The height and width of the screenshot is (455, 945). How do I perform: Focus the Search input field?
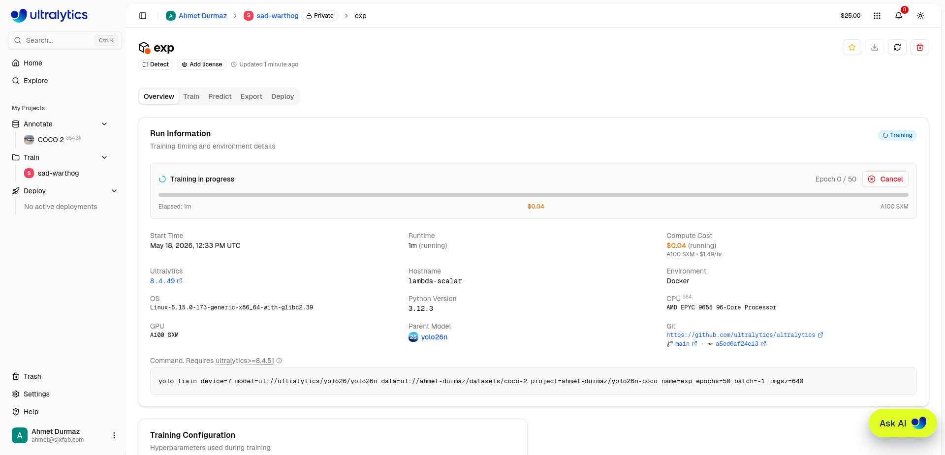[64, 40]
